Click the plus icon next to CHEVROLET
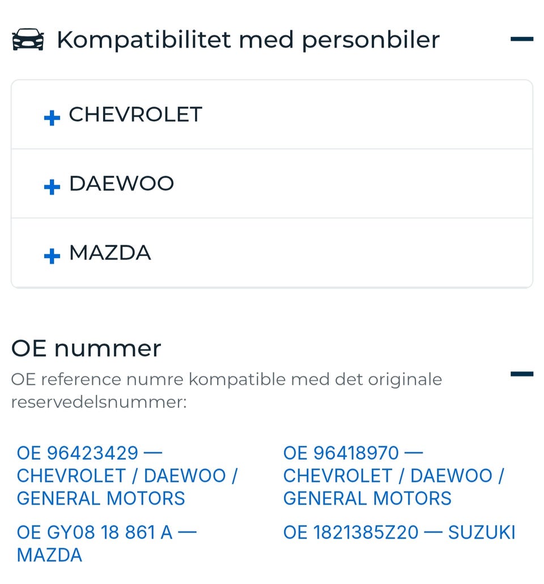The height and width of the screenshot is (584, 544). (x=52, y=118)
